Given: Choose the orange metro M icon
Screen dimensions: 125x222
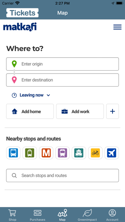Looking at the screenshot, I should tap(46, 153).
